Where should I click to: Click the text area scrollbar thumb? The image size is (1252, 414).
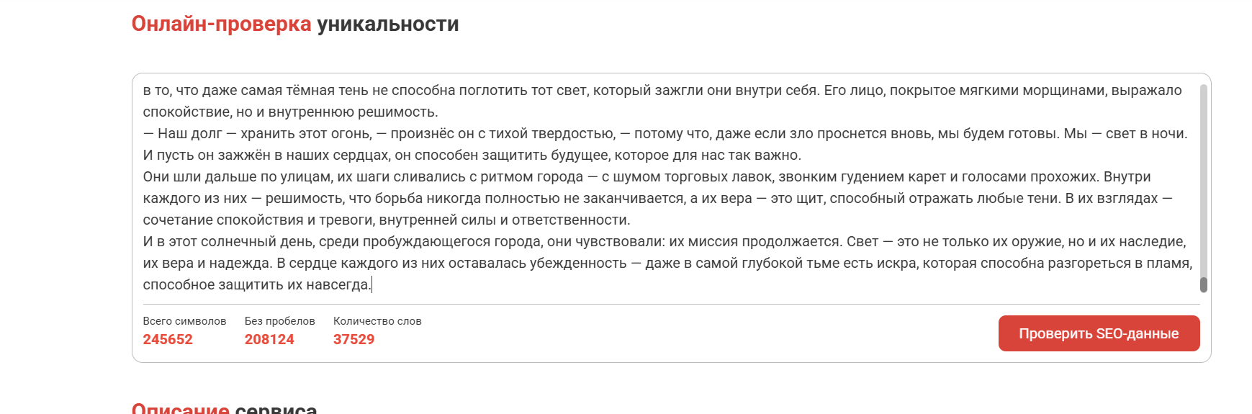point(1204,284)
